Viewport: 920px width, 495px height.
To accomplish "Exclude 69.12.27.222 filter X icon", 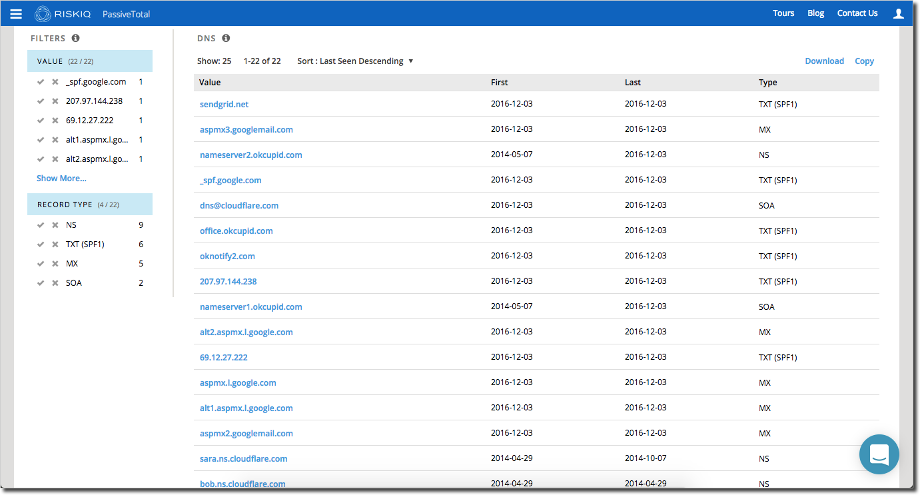I will coord(55,121).
